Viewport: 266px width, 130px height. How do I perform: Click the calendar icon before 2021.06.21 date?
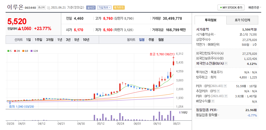(48, 8)
